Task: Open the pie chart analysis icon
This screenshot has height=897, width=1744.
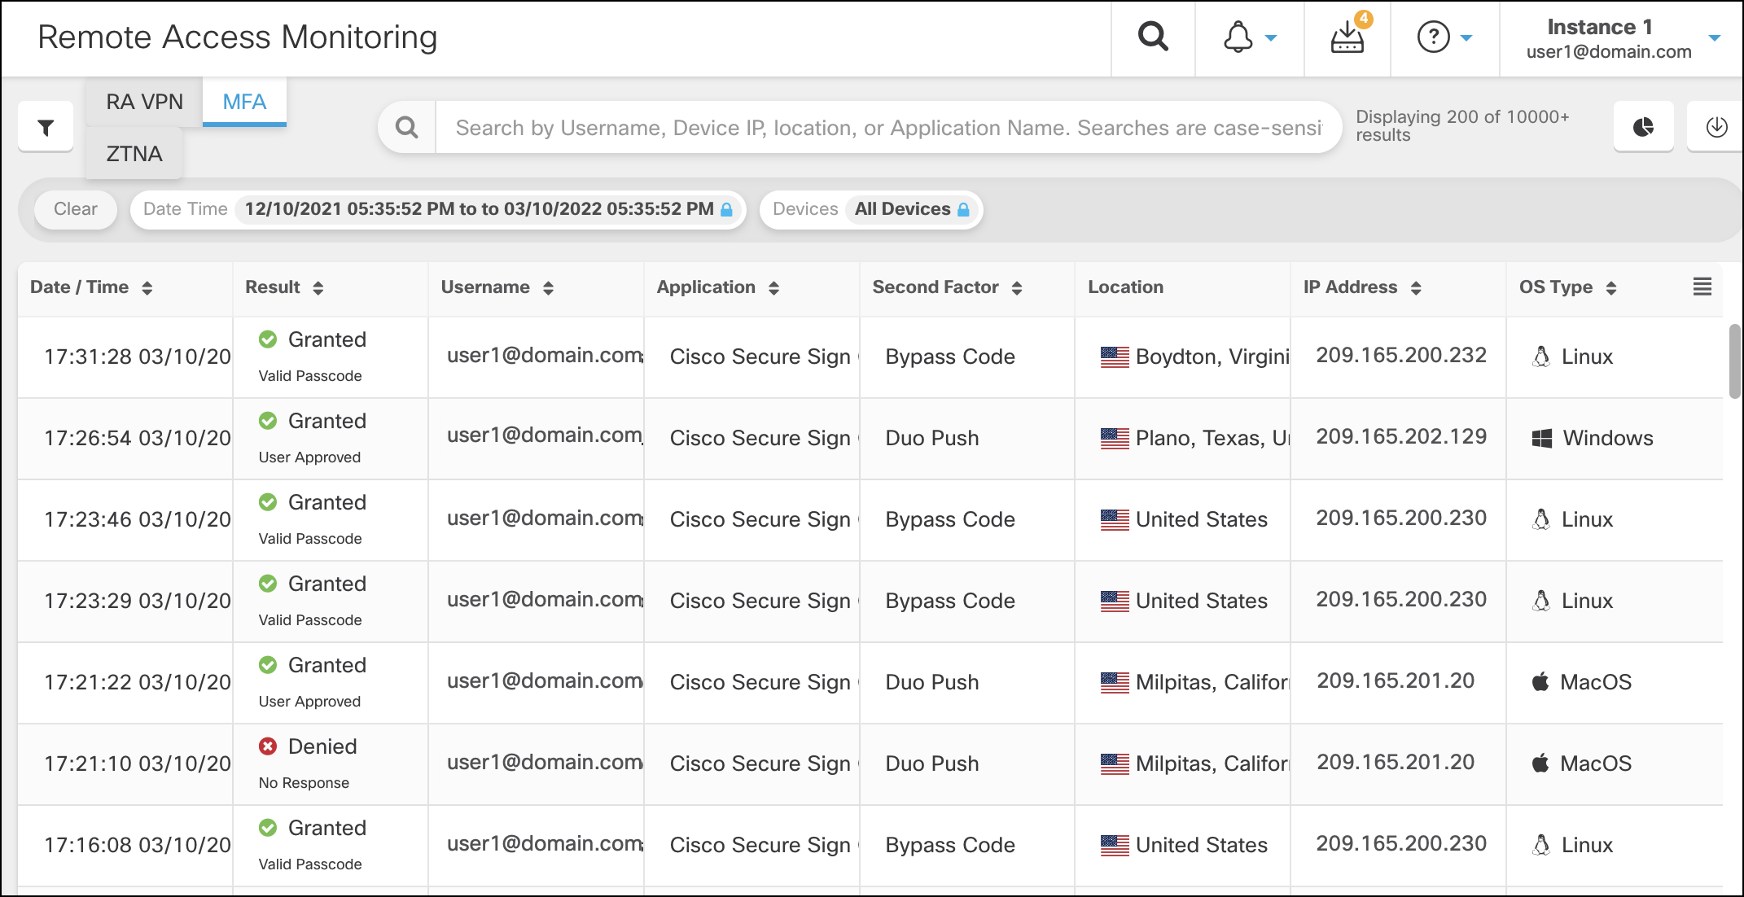Action: pos(1643,127)
